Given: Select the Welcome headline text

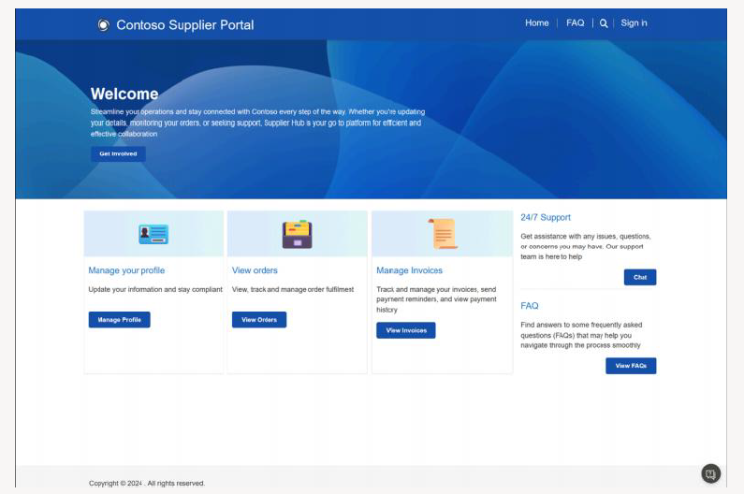Looking at the screenshot, I should point(124,94).
